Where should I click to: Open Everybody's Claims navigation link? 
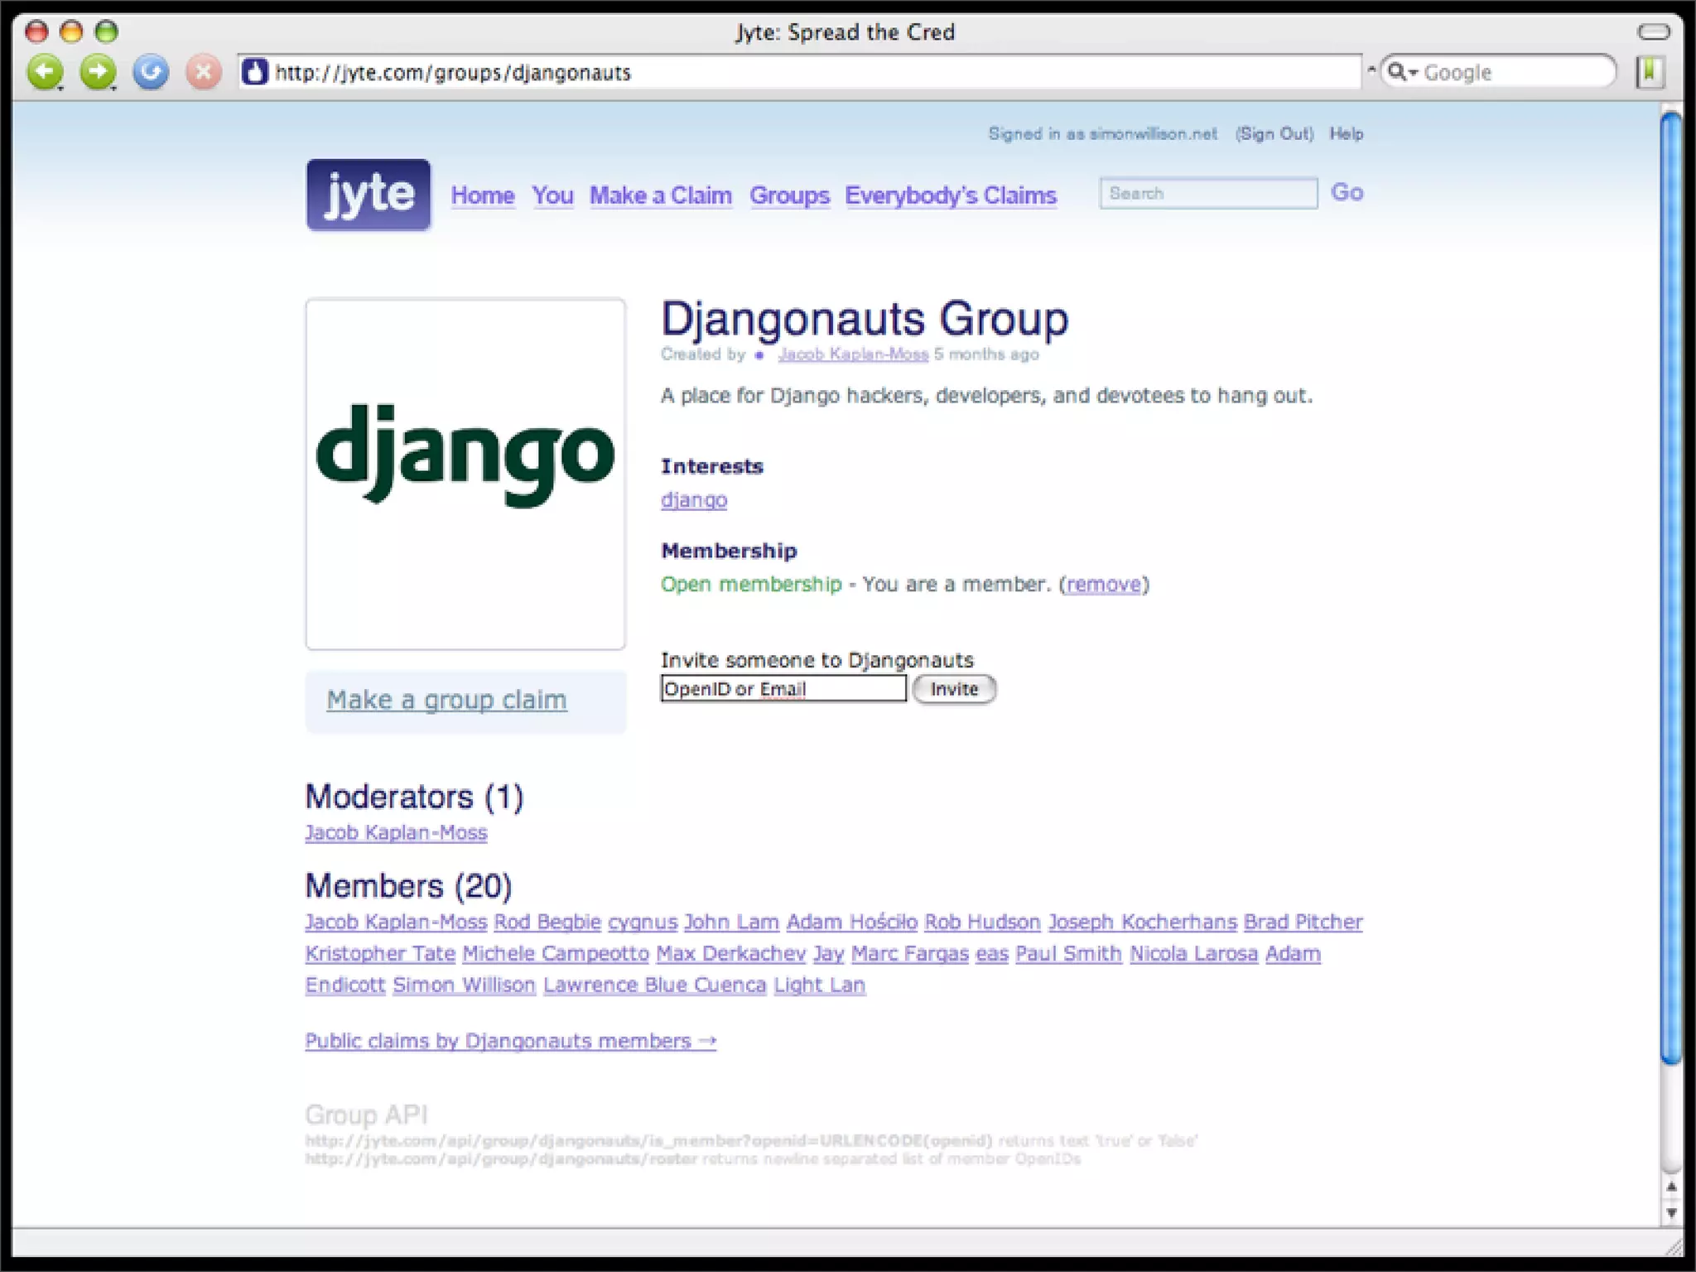click(x=951, y=195)
